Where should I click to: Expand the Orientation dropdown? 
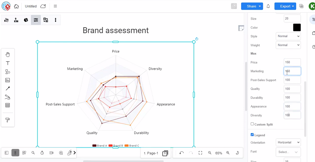click(288, 142)
